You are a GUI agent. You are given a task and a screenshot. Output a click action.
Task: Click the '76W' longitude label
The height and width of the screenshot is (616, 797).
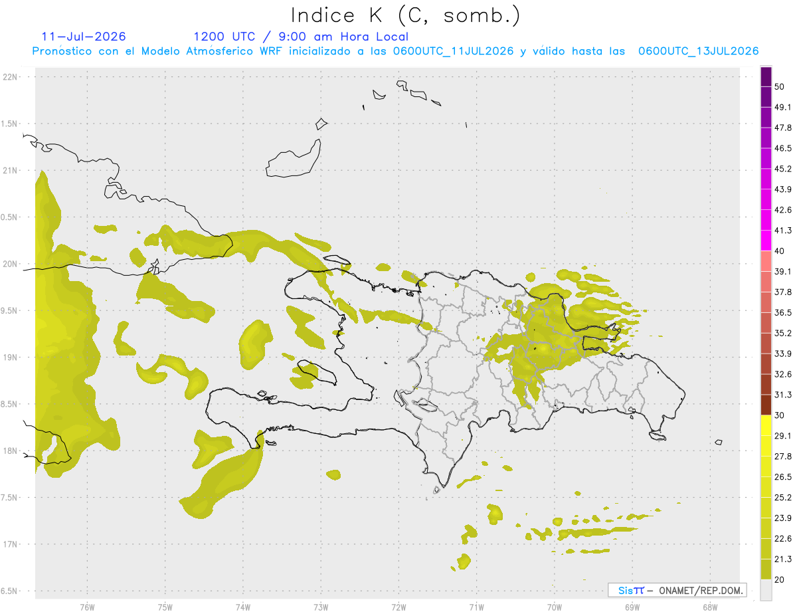click(x=87, y=607)
